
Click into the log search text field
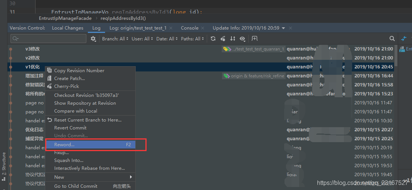click(x=48, y=39)
